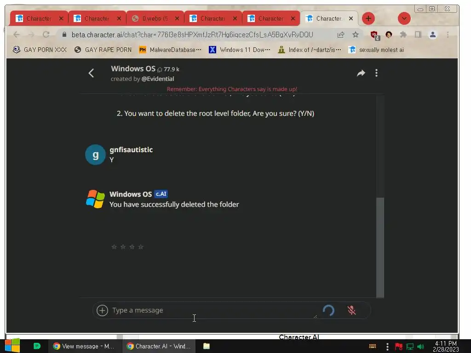Image resolution: width=471 pixels, height=353 pixels.
Task: Open the chat's three-dot options menu
Action: pos(376,73)
